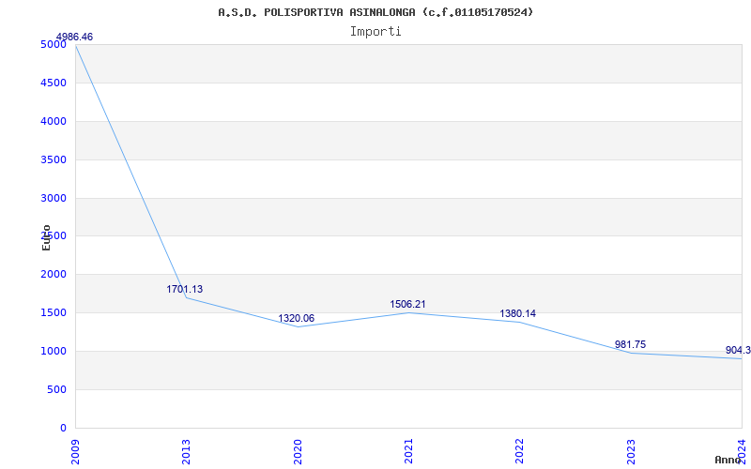This screenshot has height=469, width=751.
Task: Click the 2009 x-axis year label
Action: tap(75, 450)
